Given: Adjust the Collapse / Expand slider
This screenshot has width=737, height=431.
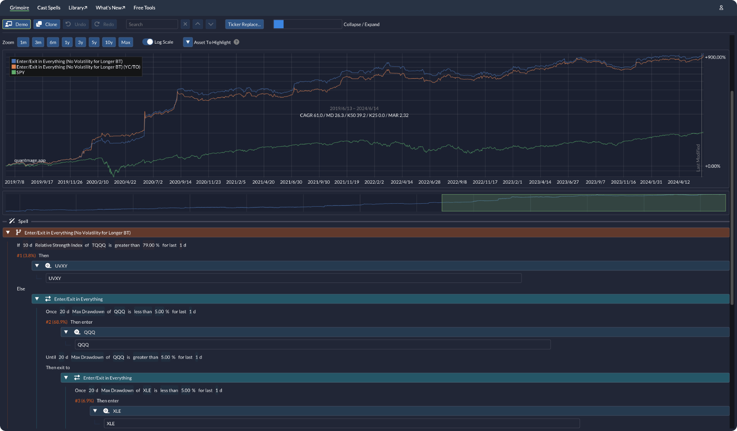Looking at the screenshot, I should coord(307,24).
